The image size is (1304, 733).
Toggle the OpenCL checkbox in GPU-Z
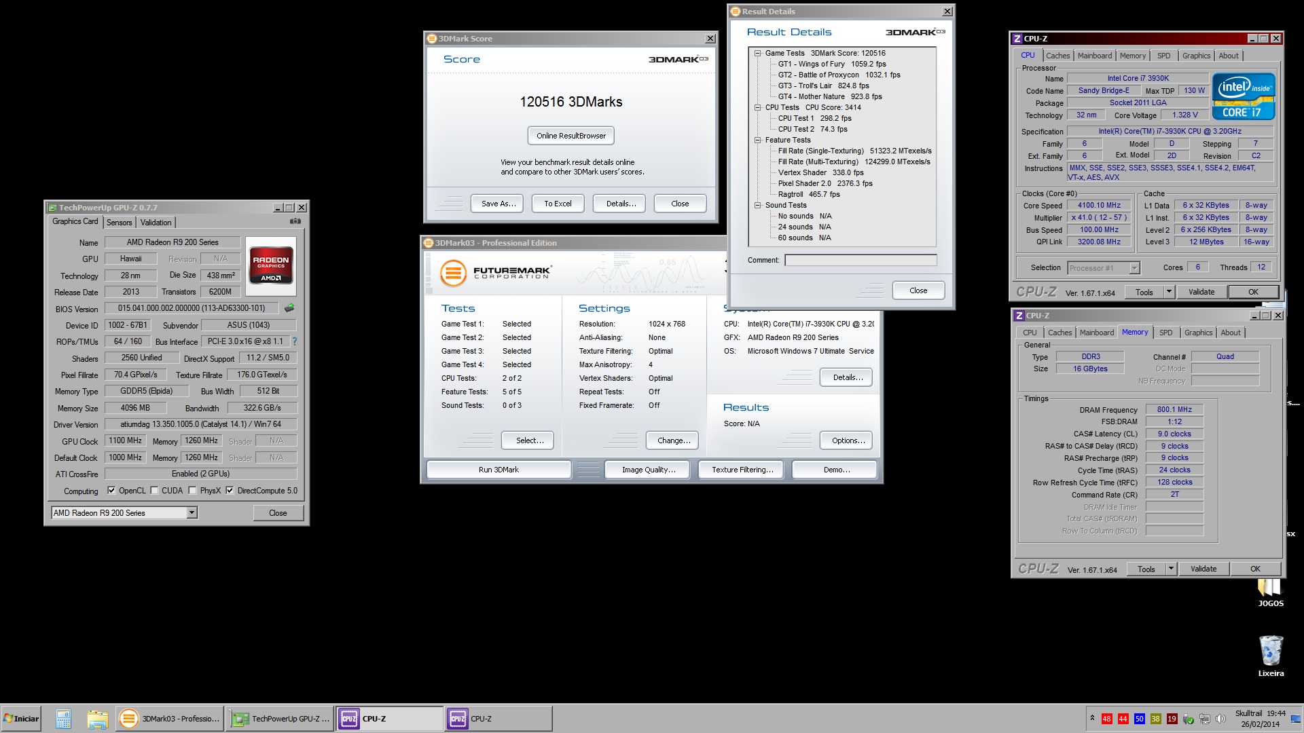(x=111, y=490)
